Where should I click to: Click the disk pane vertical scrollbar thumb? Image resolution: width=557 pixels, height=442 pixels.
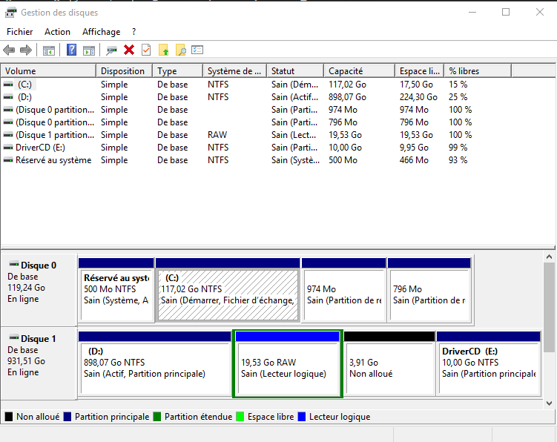(549, 308)
